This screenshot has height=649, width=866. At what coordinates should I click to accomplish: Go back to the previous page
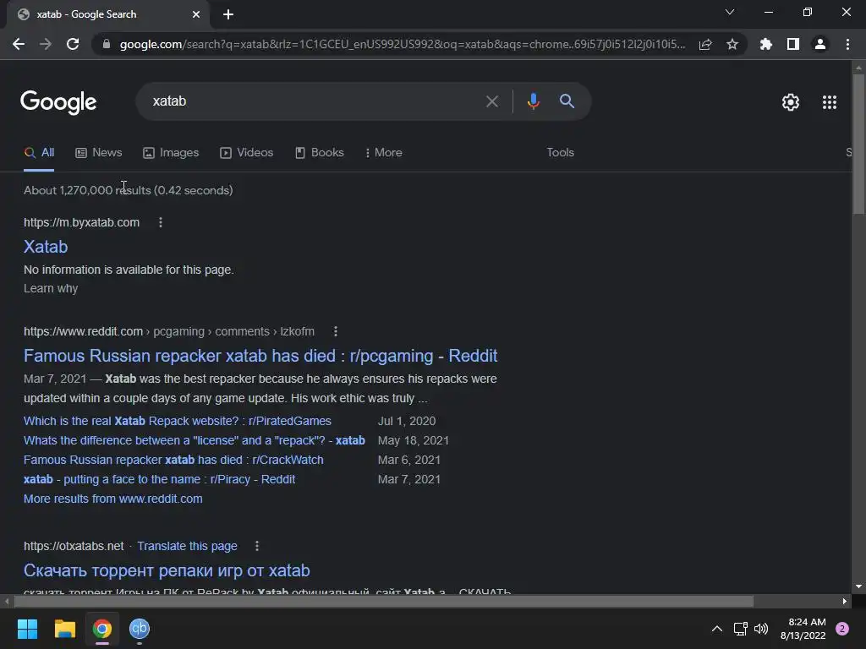point(19,44)
